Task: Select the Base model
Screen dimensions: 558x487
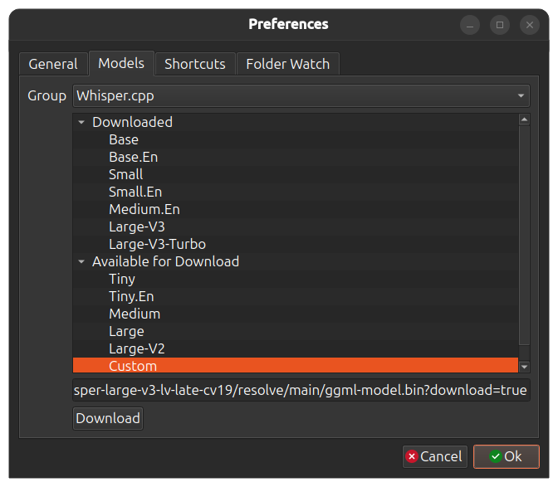Action: pos(124,139)
